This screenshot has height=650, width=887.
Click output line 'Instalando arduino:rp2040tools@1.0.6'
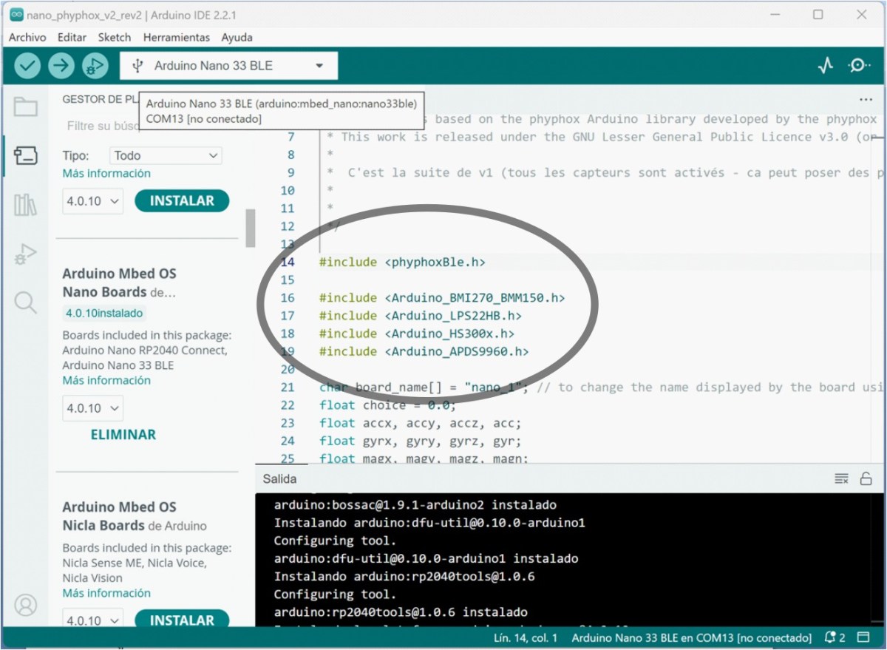point(404,576)
